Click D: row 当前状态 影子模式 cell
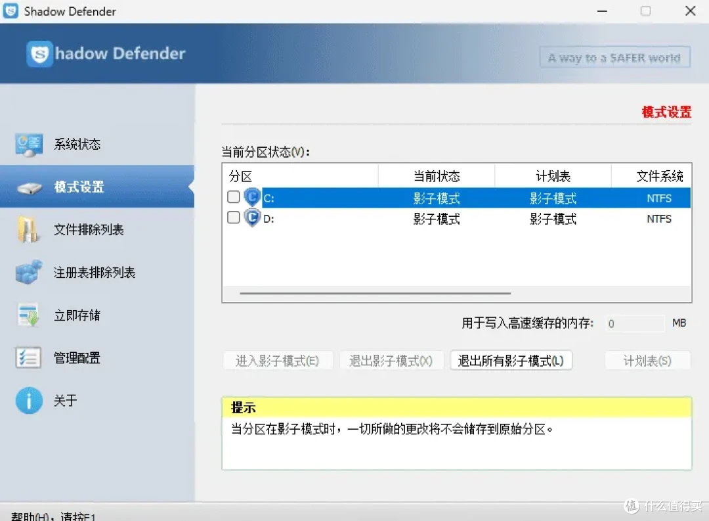 coord(437,219)
